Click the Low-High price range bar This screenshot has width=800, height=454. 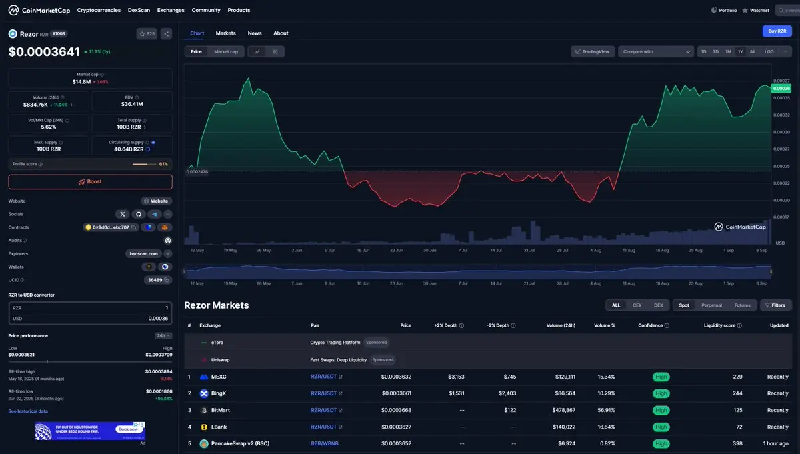(90, 362)
